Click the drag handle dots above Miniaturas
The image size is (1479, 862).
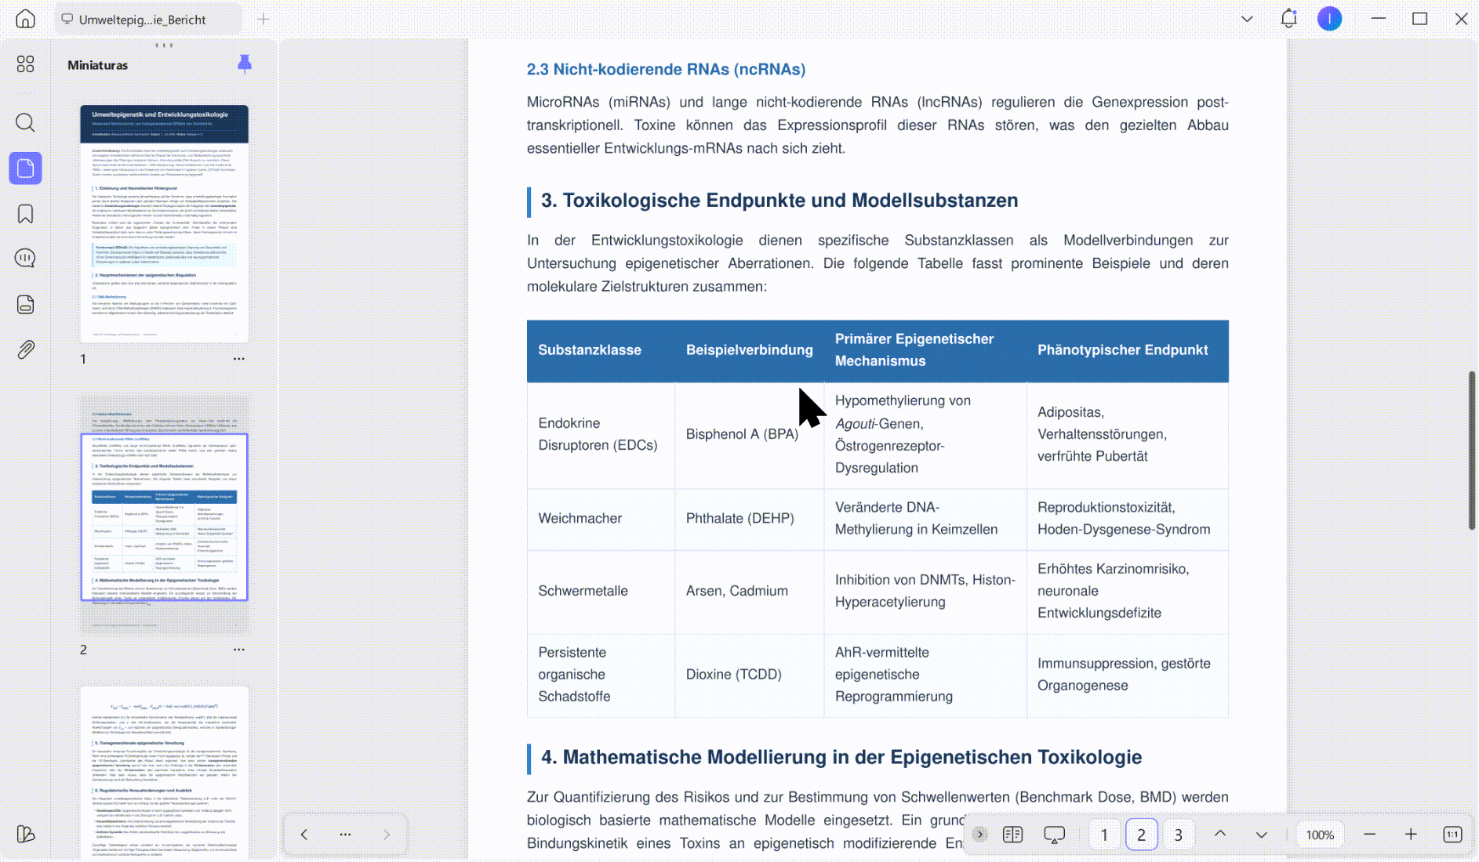(x=164, y=45)
